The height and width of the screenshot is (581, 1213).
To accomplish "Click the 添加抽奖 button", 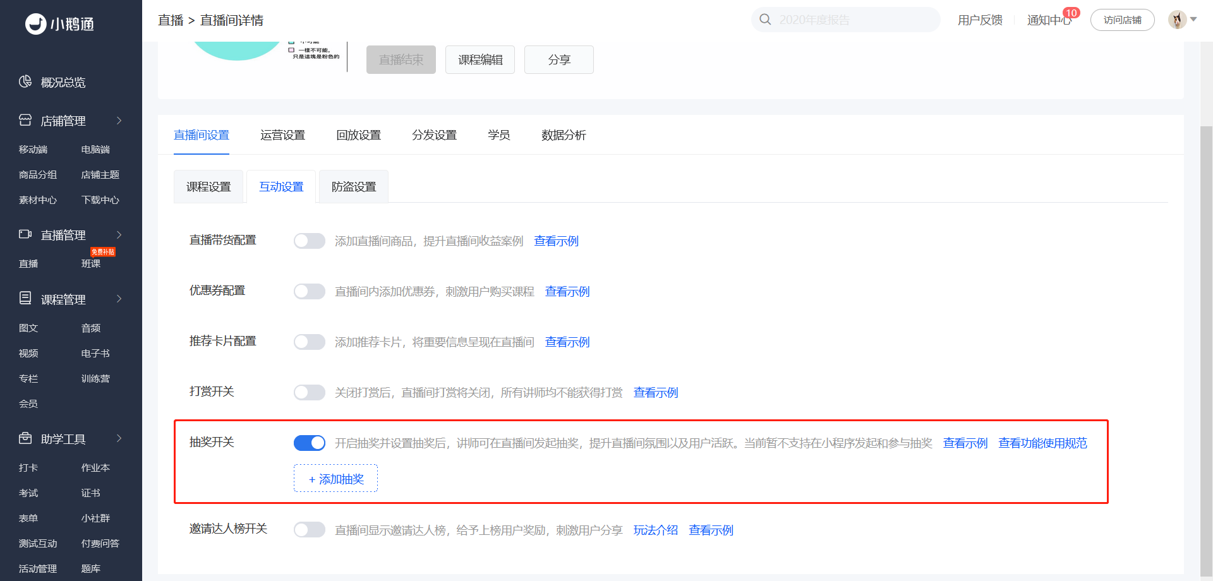I will point(335,479).
